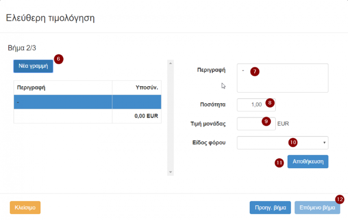Go back with Προηγ. βήμα
This screenshot has width=348, height=220.
tap(270, 207)
